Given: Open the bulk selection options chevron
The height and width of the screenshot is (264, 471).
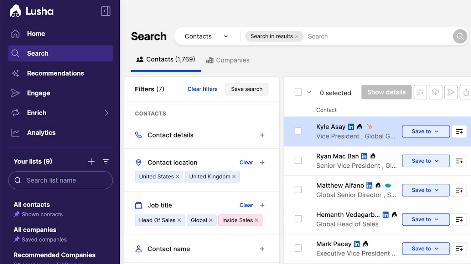Looking at the screenshot, I should click(309, 92).
